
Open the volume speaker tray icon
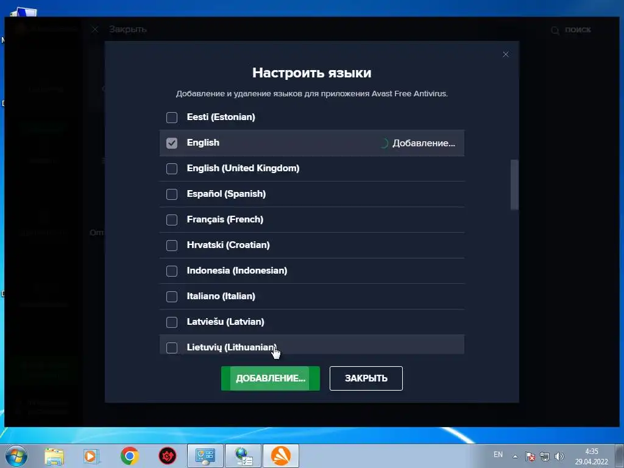[x=559, y=456]
